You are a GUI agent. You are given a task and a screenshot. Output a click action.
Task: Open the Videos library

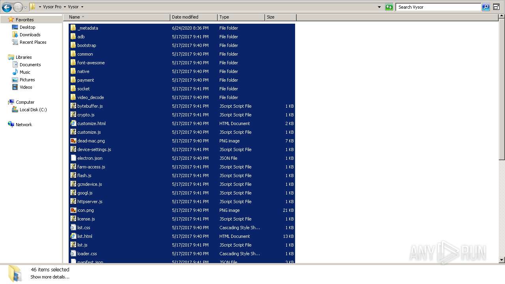26,87
